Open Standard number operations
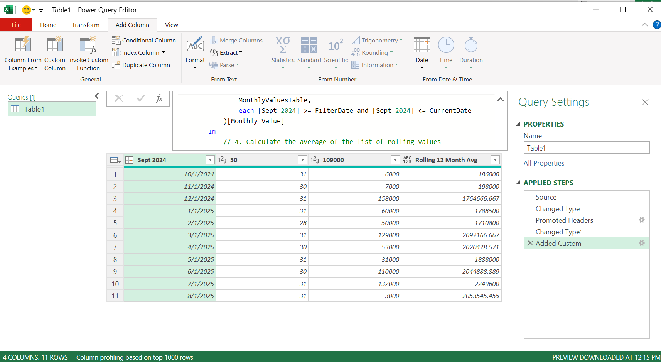Image resolution: width=661 pixels, height=362 pixels. [309, 53]
